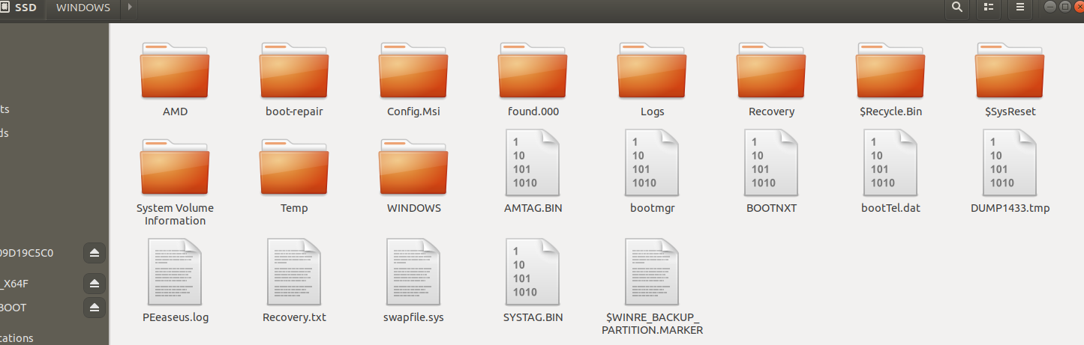Viewport: 1084px width, 345px height.
Task: Click the "found.000" folder name label
Action: click(x=533, y=112)
